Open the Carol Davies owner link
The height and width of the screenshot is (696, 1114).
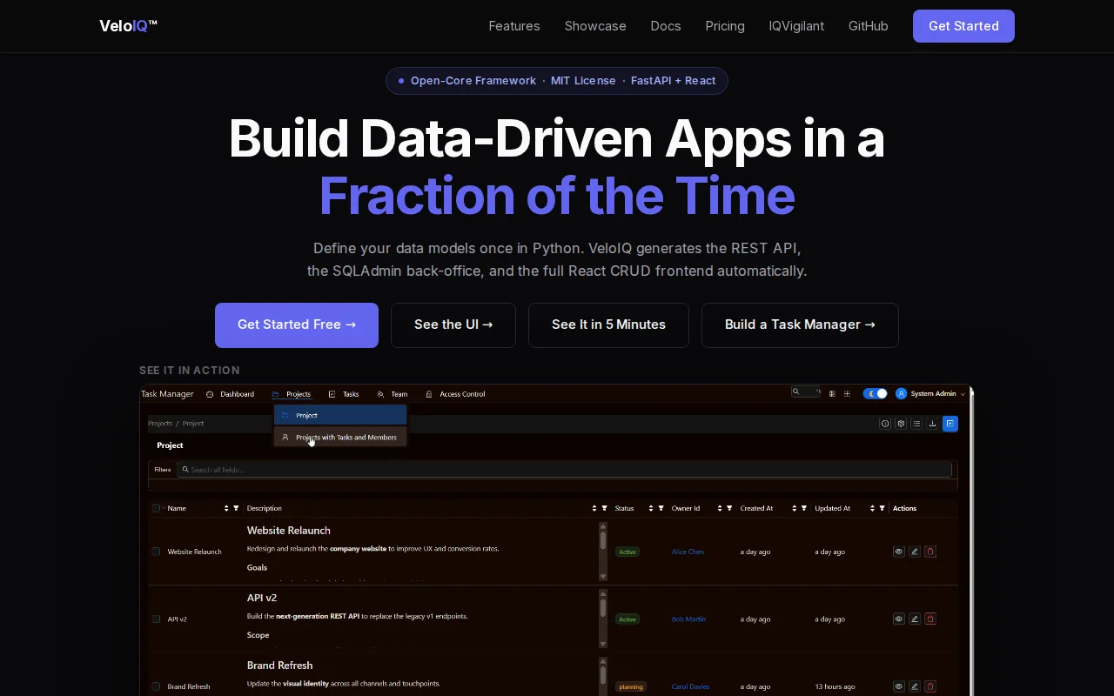tap(690, 686)
